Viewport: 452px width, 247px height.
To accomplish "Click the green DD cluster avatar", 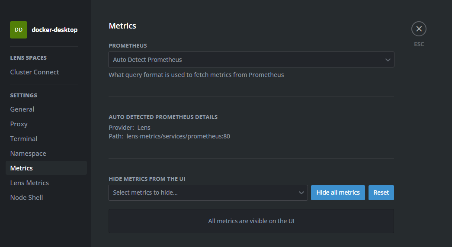I will pyautogui.click(x=19, y=30).
